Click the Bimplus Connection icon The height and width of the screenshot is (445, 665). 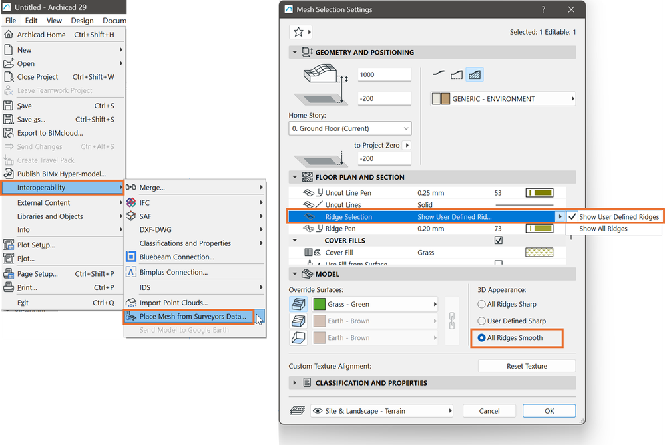tap(132, 272)
